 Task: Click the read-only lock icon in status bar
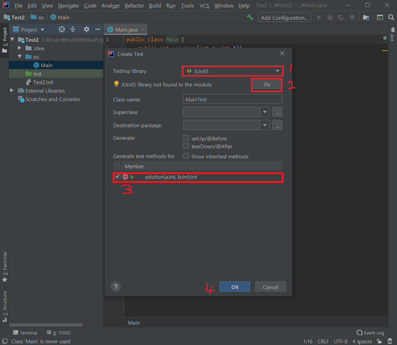click(x=379, y=341)
